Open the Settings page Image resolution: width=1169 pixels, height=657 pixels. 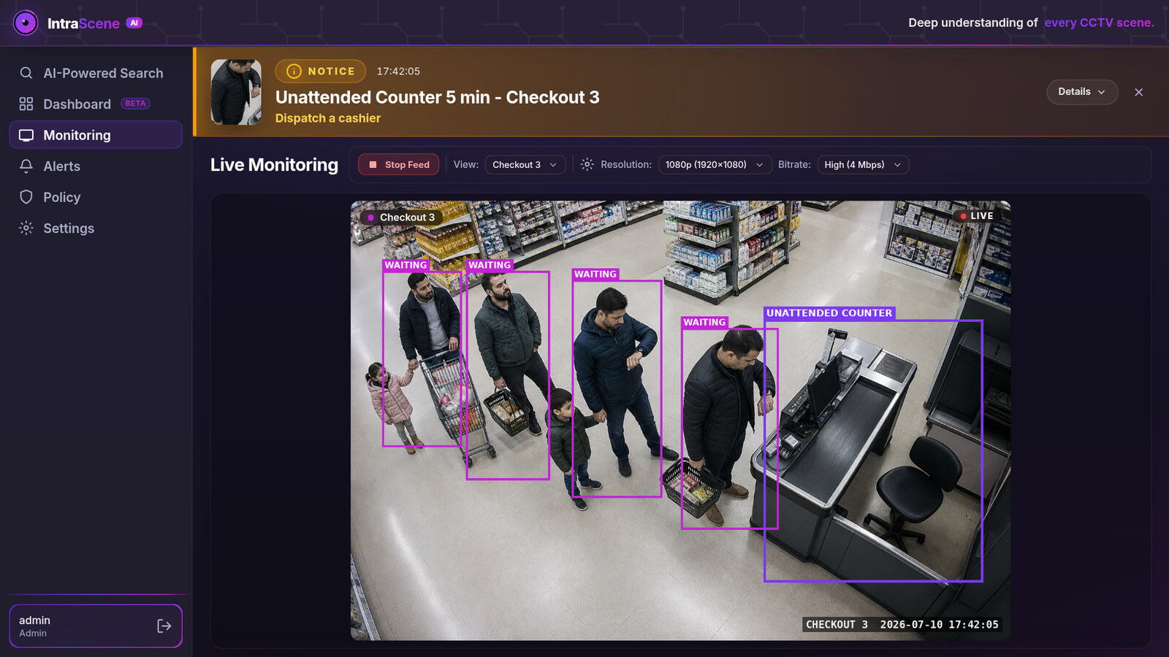[x=96, y=228]
